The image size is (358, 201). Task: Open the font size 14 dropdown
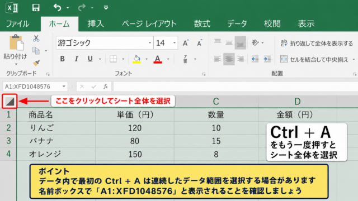pyautogui.click(x=175, y=43)
